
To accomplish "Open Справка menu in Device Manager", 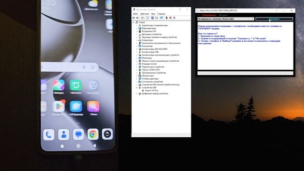I will tap(161, 14).
